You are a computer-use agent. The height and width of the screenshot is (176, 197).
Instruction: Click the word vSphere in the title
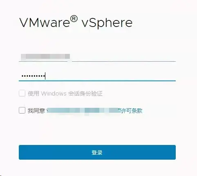[107, 23]
